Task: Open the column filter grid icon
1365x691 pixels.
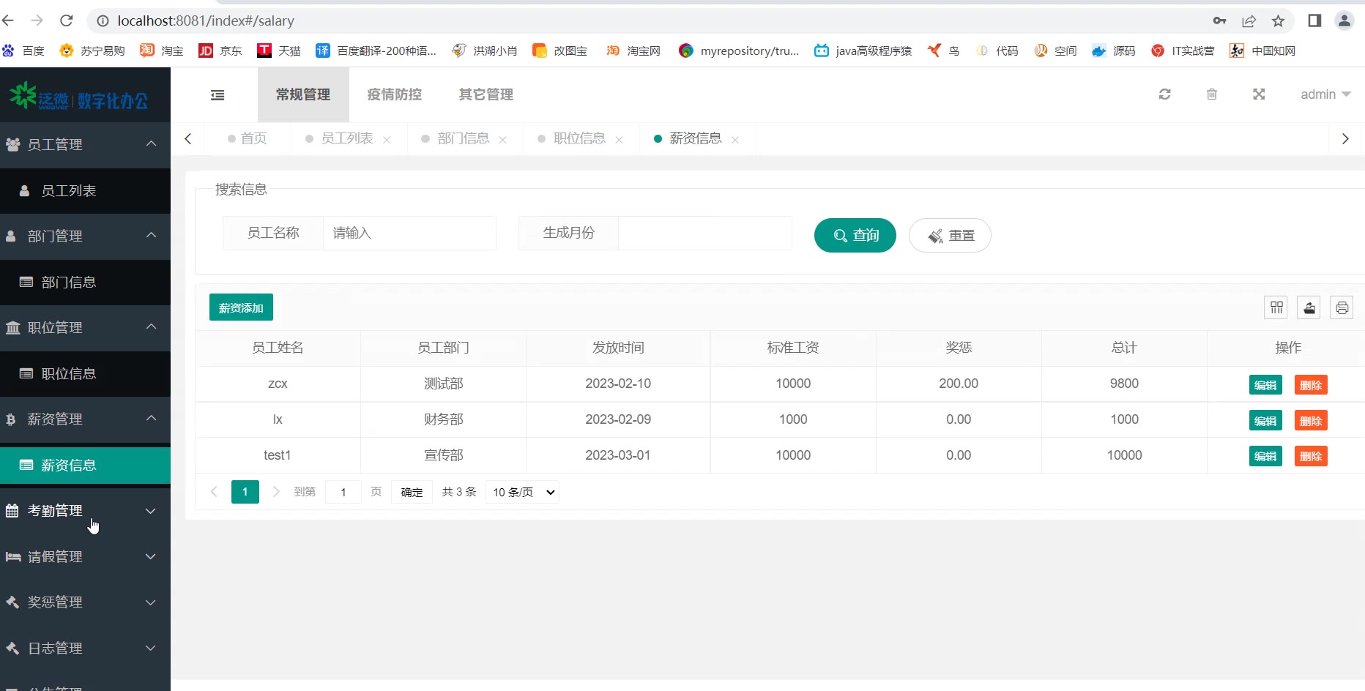Action: point(1276,307)
